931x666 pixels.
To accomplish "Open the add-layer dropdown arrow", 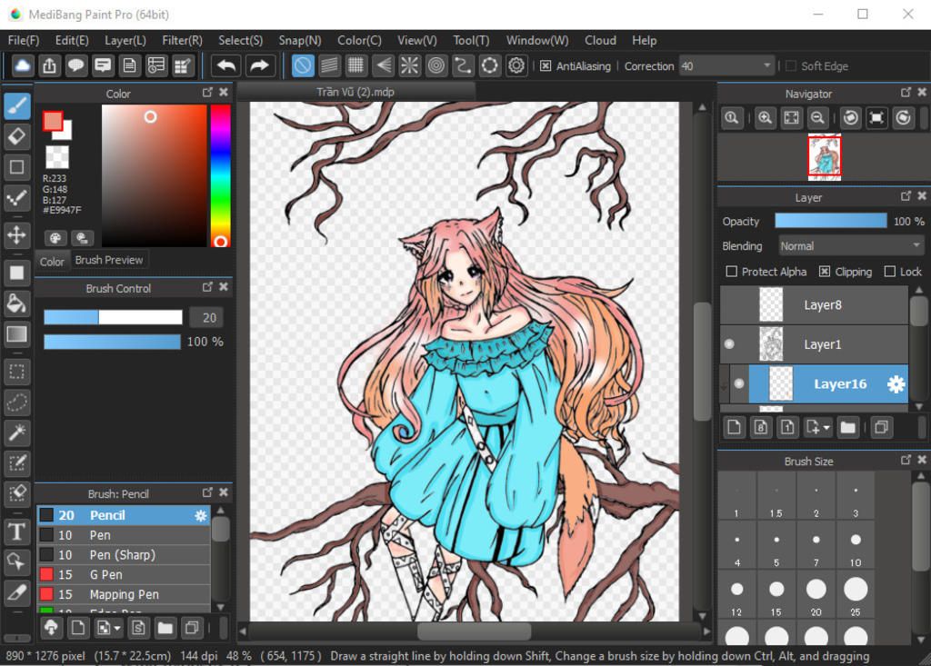I will pos(826,428).
